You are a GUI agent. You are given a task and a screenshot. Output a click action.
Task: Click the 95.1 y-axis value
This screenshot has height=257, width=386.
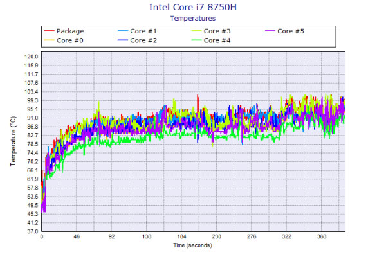[33, 109]
